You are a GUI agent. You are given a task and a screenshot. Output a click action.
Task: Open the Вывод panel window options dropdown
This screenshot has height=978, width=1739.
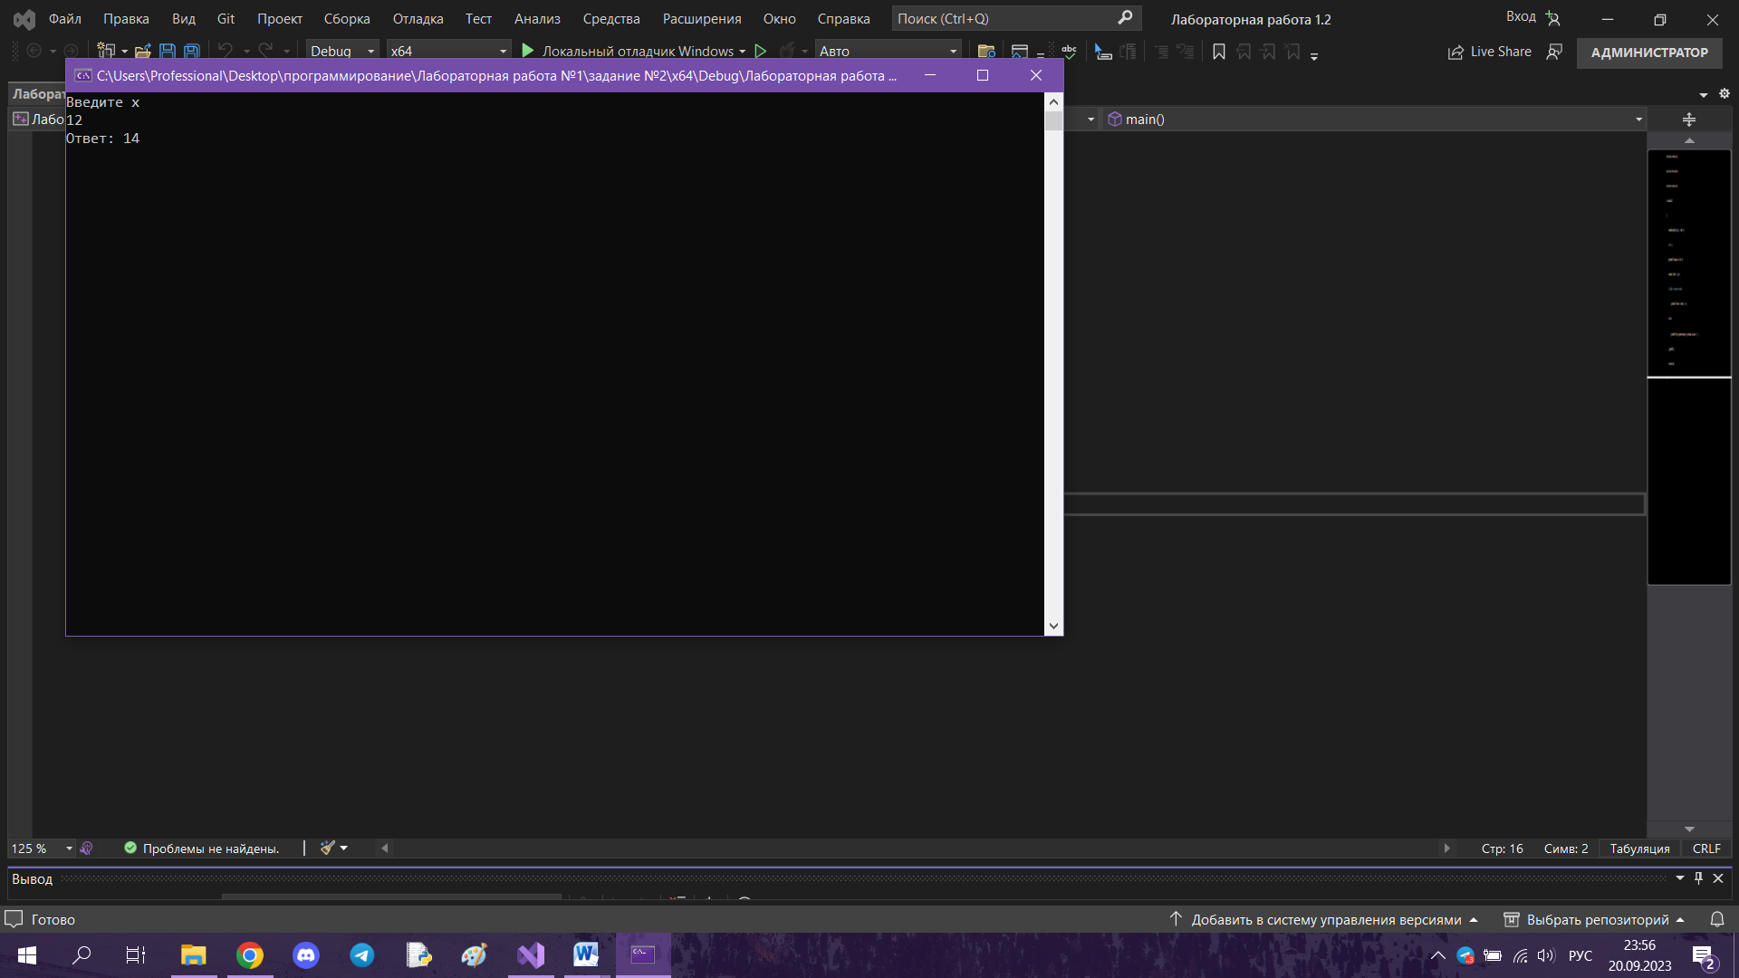click(1680, 878)
